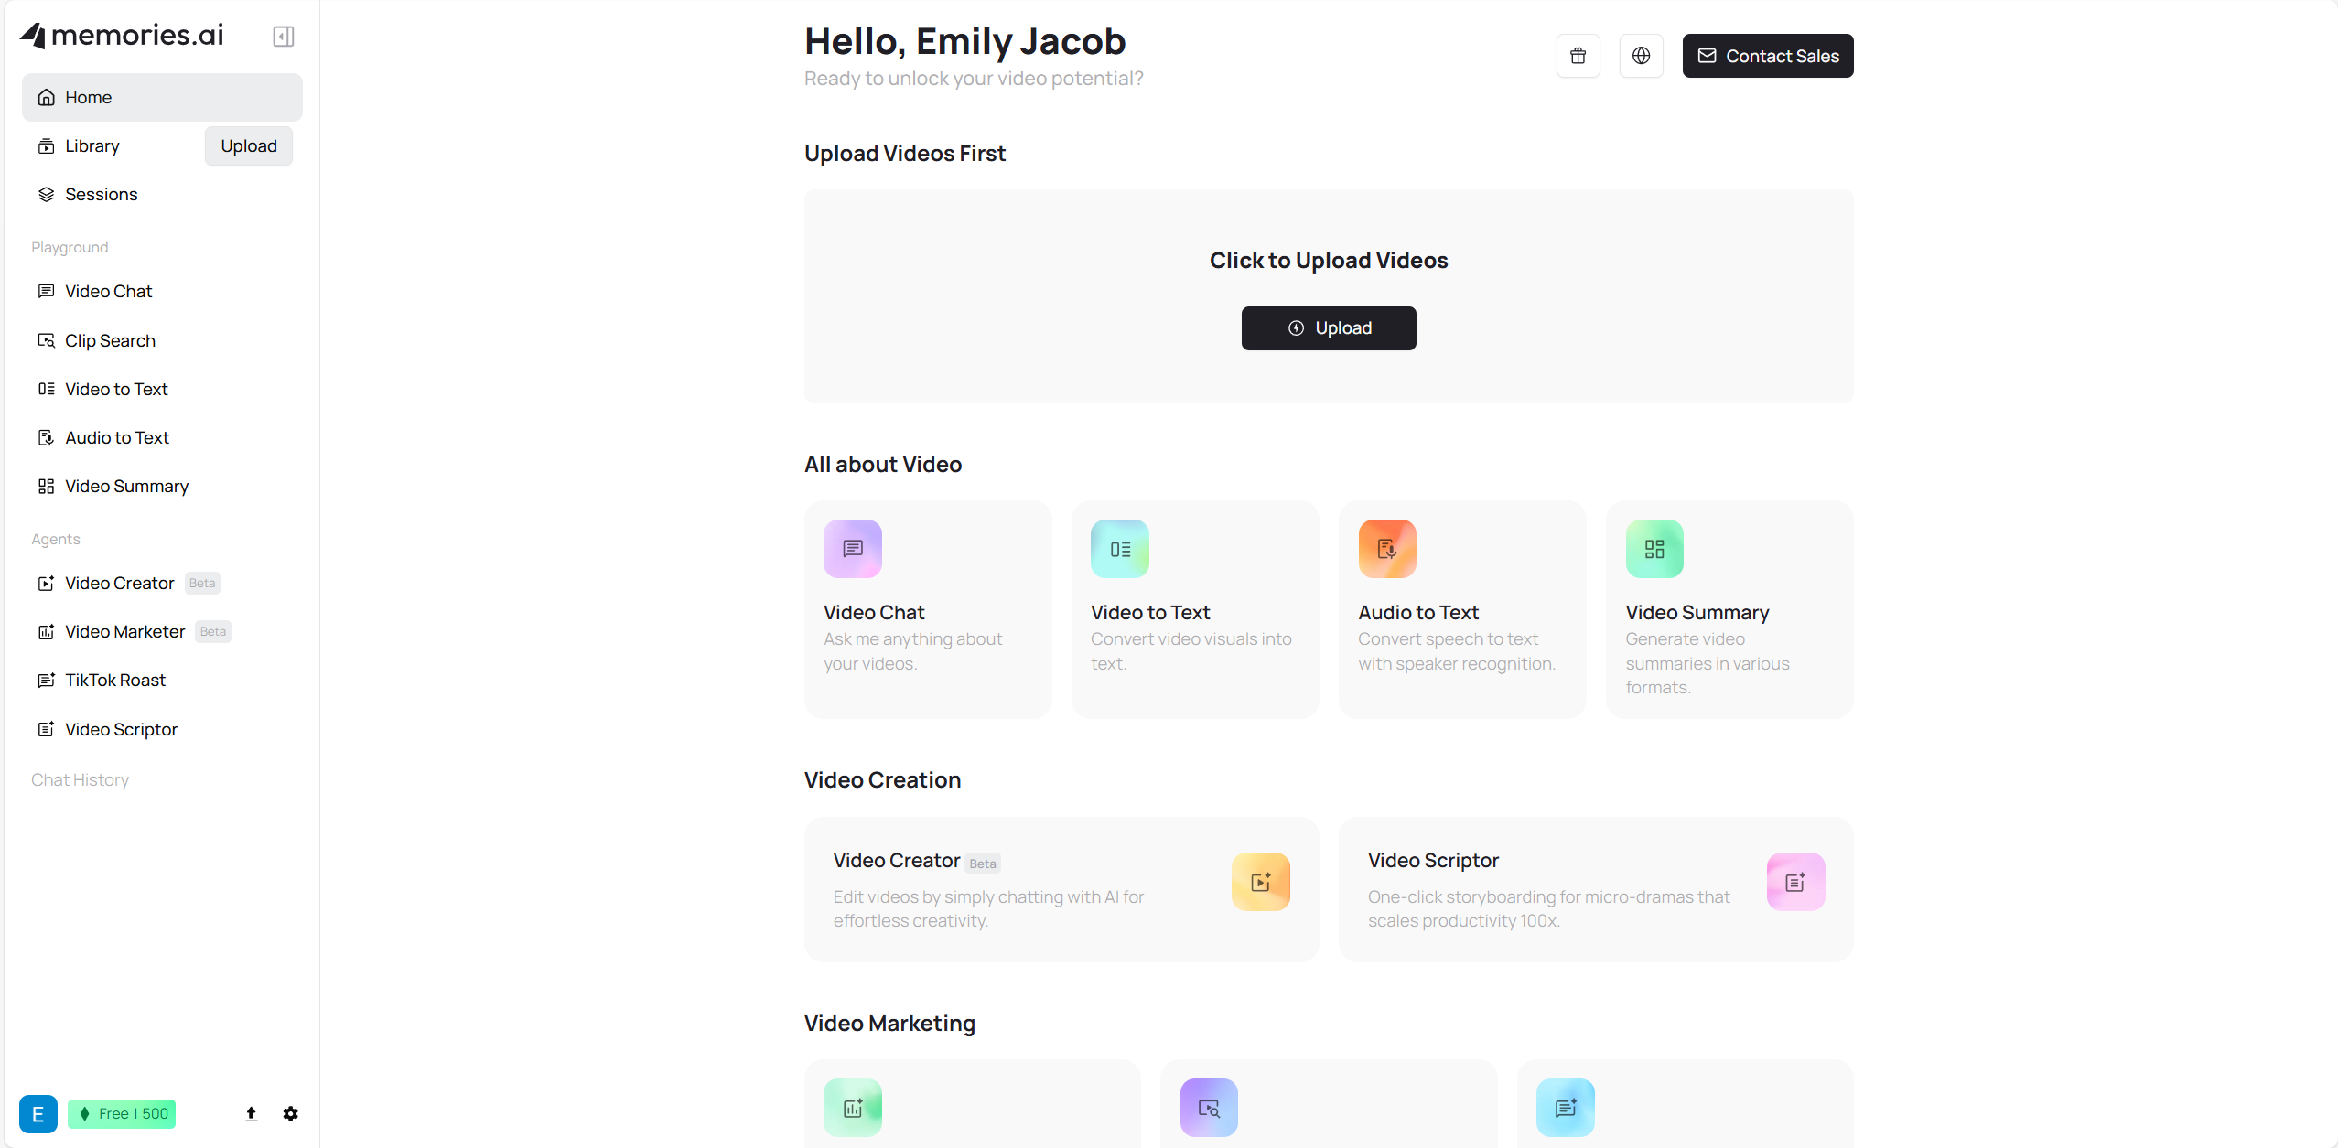Open the Video Scriptor storyboarding card

tap(1595, 889)
